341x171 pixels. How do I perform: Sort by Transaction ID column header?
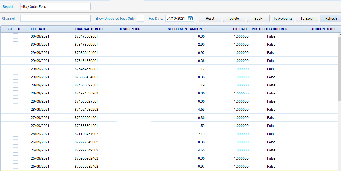click(x=88, y=29)
